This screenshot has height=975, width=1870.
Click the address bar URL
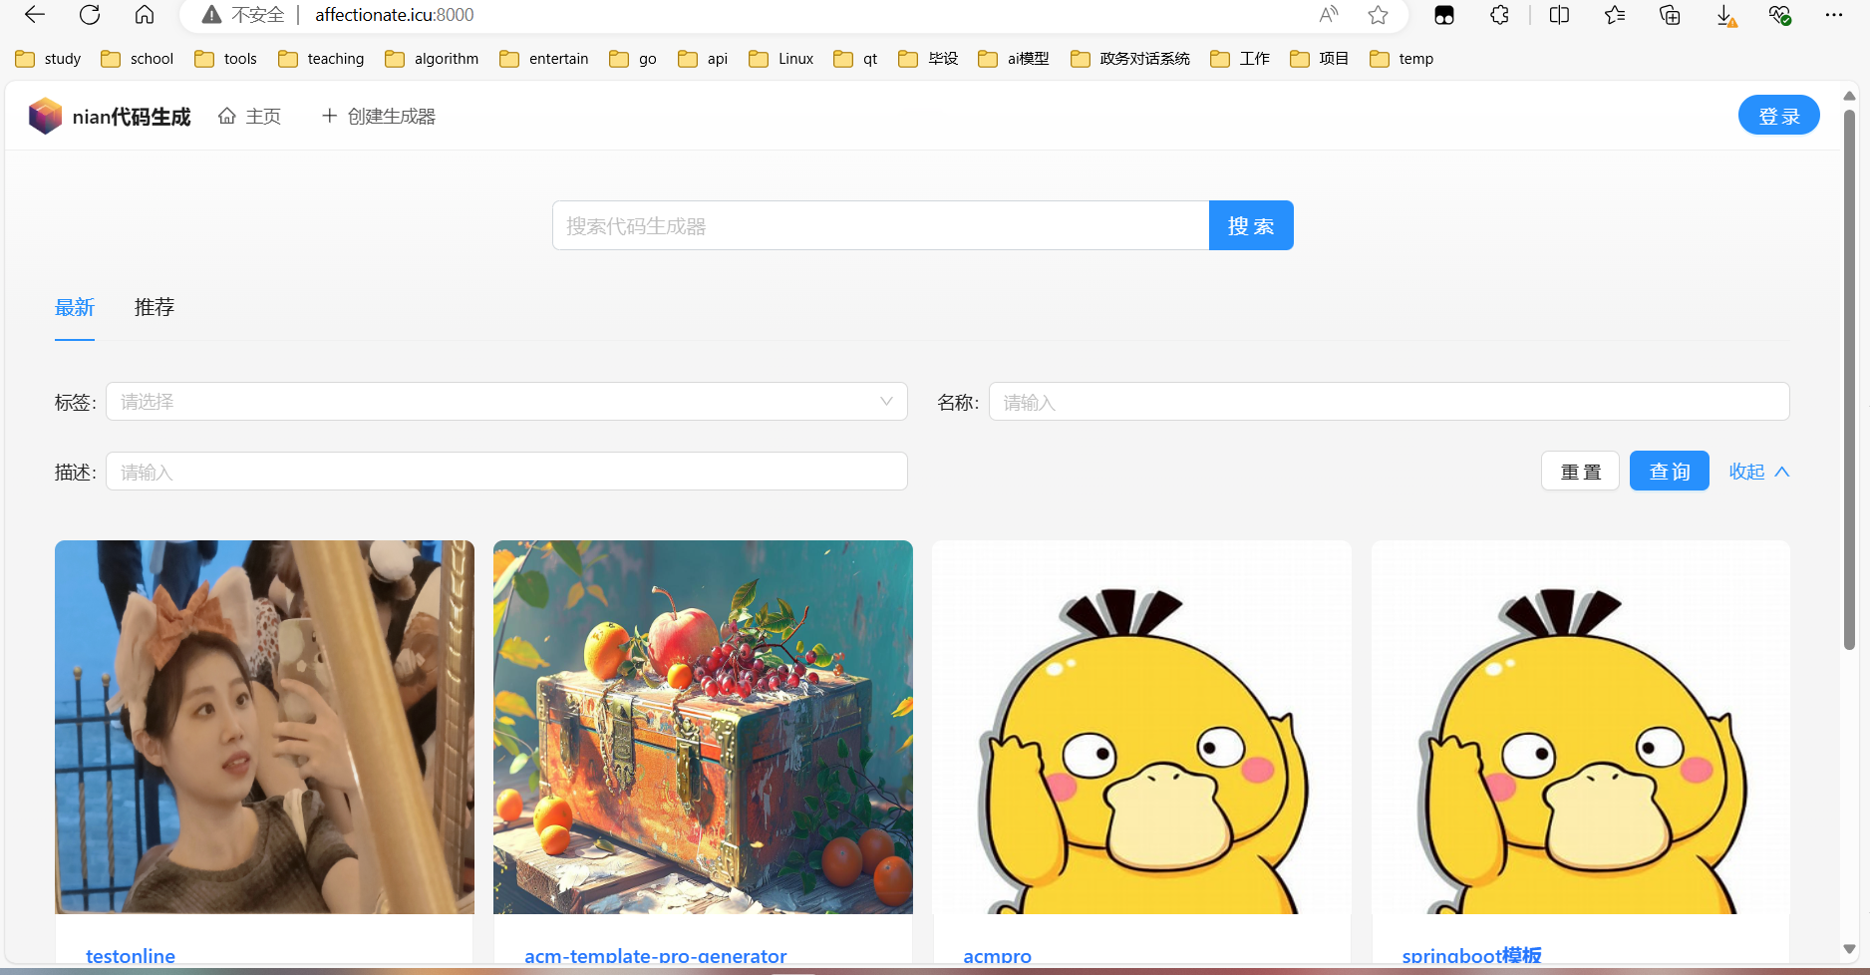click(x=395, y=15)
